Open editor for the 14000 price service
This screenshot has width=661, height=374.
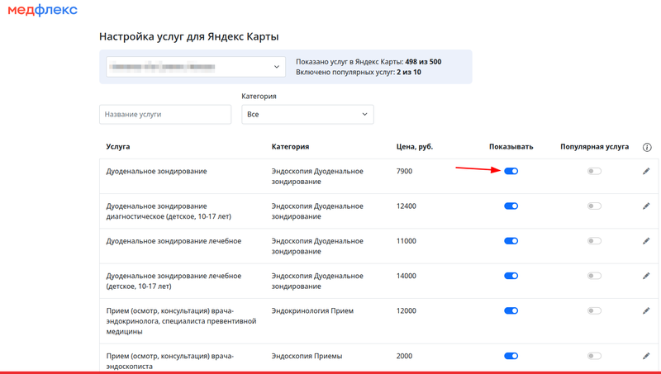pyautogui.click(x=647, y=276)
